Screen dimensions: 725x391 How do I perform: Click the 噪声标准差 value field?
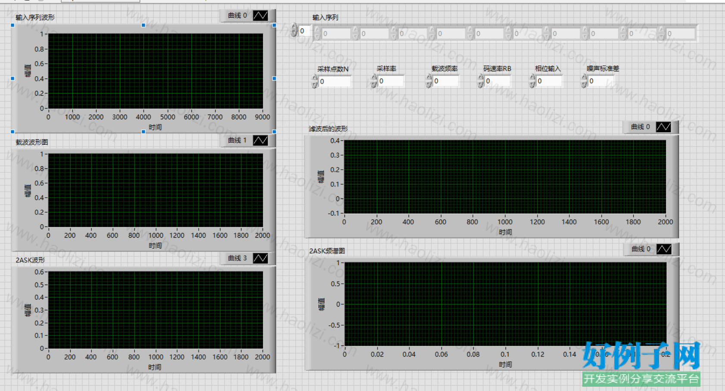click(601, 81)
